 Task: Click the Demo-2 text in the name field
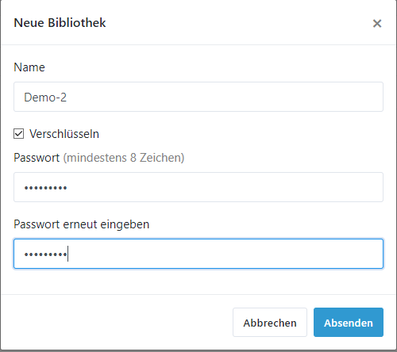[x=45, y=98]
